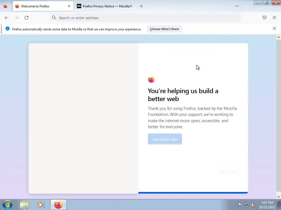Click the 'You're helping us build a better web' heading
Image resolution: width=281 pixels, height=210 pixels.
click(183, 95)
